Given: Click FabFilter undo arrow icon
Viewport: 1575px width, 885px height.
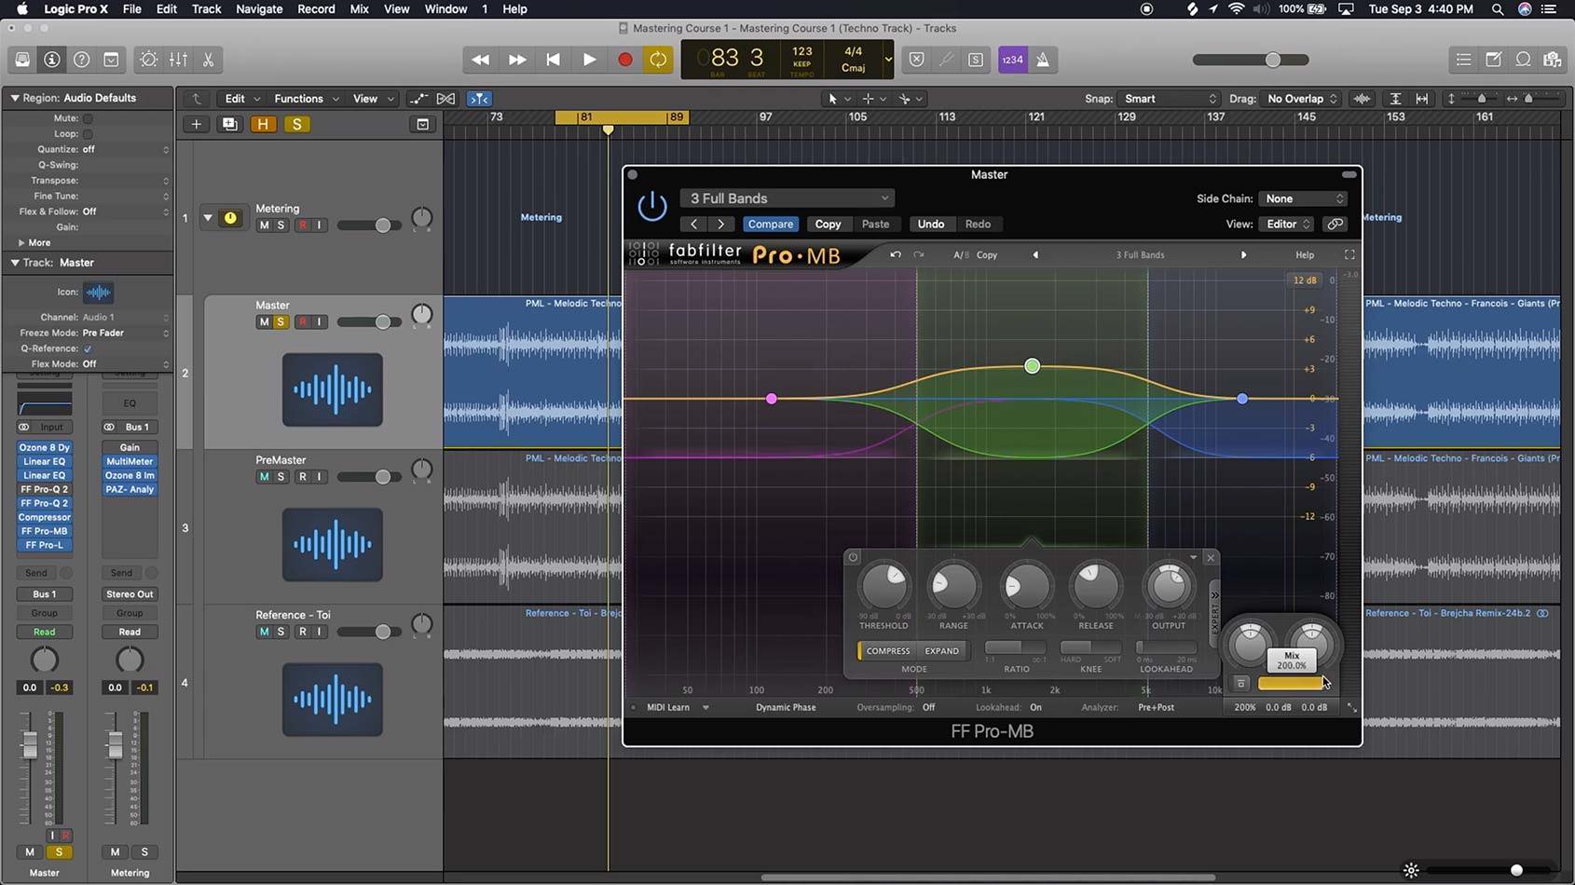Looking at the screenshot, I should click(x=896, y=254).
